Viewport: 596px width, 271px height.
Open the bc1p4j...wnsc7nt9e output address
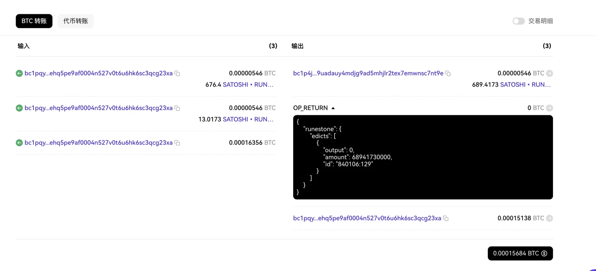pyautogui.click(x=368, y=73)
